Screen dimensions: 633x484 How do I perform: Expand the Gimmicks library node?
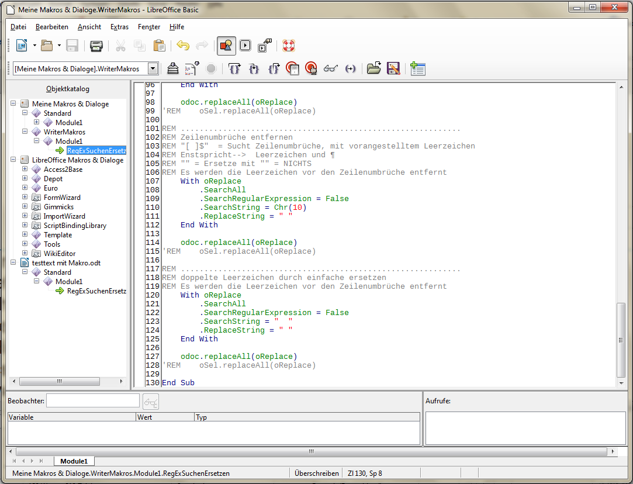click(25, 206)
